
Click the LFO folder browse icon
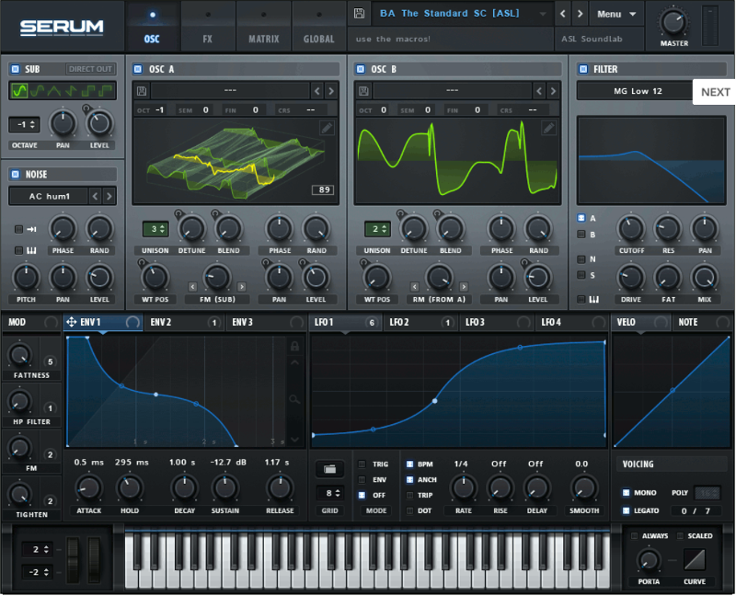(x=329, y=469)
